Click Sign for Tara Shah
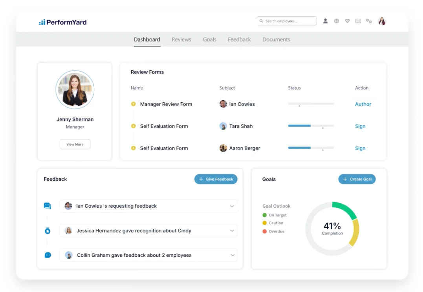 tap(360, 126)
